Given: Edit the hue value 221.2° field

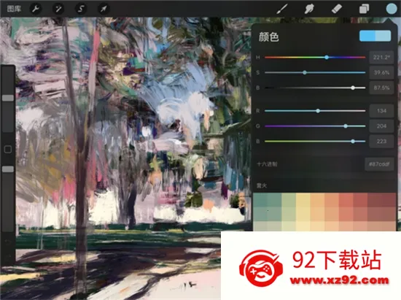Looking at the screenshot, I should click(x=381, y=58).
